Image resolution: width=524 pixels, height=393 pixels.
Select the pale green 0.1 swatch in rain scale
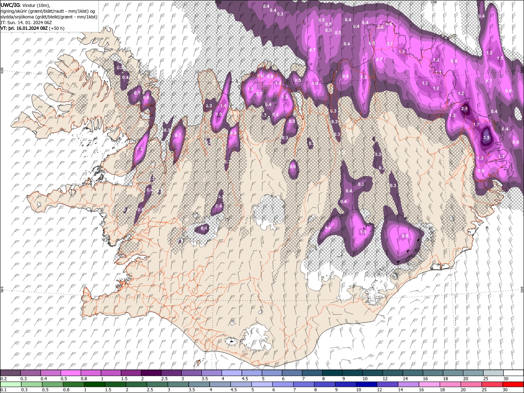10,384
